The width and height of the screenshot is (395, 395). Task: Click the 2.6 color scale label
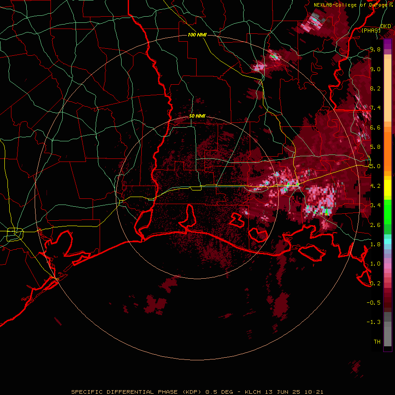375,225
